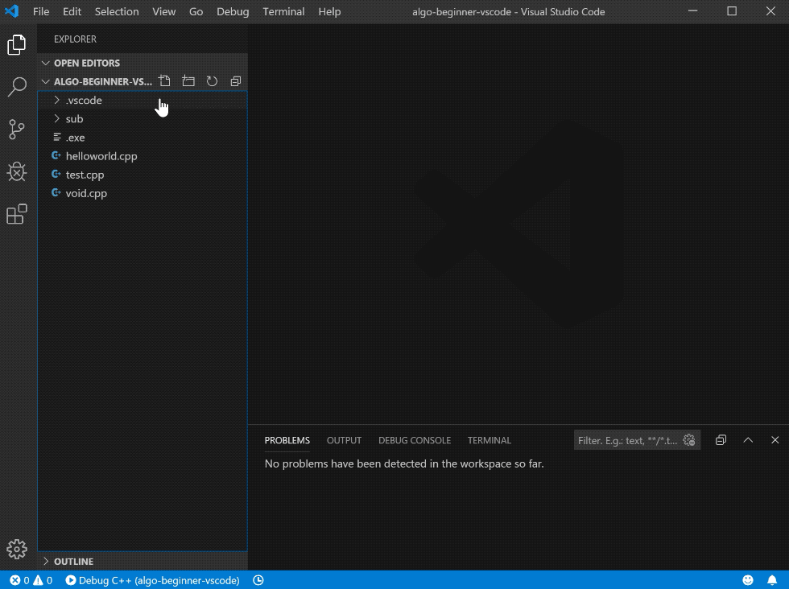
Task: Open the Terminal menu
Action: coord(283,12)
